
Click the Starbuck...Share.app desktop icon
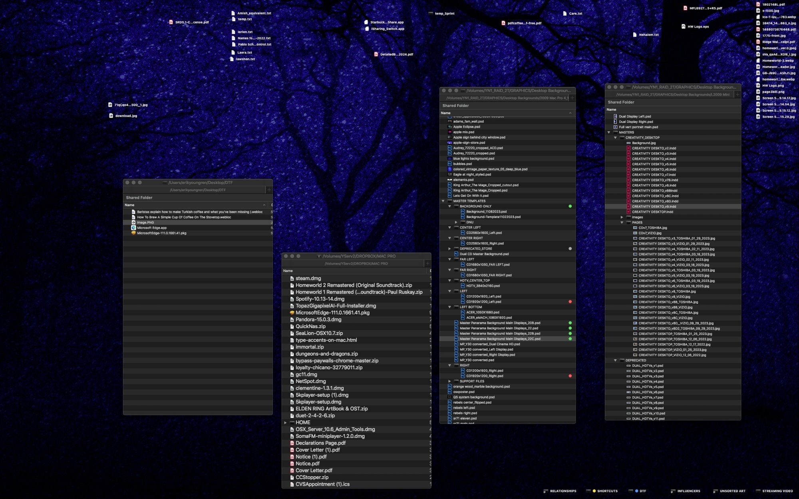tap(366, 22)
